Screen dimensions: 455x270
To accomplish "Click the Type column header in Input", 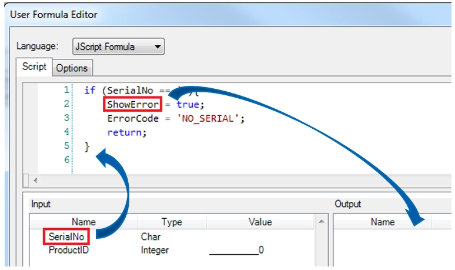I will click(x=172, y=222).
